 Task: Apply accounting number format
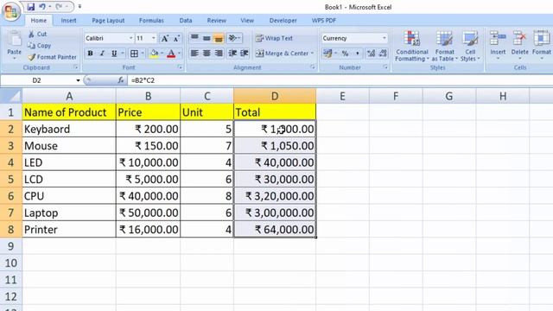point(327,54)
